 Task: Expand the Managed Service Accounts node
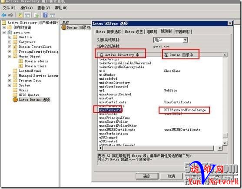tap(10, 76)
